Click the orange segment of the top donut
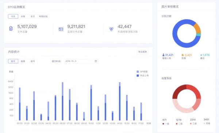The height and width of the screenshot is (133, 219). [x=197, y=28]
